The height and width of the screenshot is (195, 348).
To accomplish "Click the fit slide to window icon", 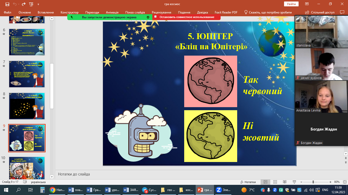I will click(x=344, y=182).
